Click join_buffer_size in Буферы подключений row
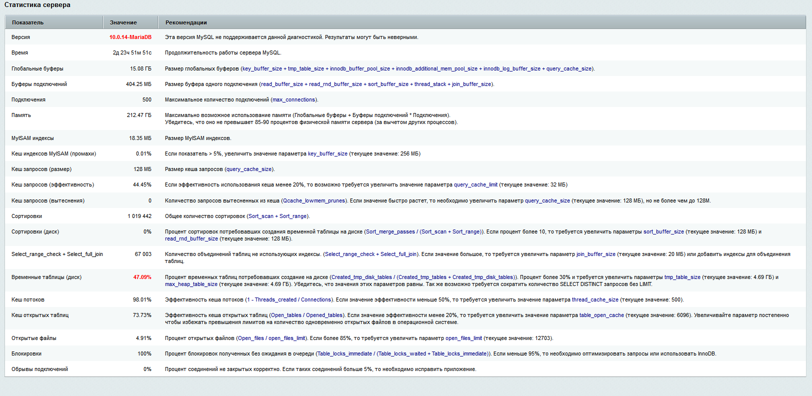812x396 pixels. click(x=471, y=84)
